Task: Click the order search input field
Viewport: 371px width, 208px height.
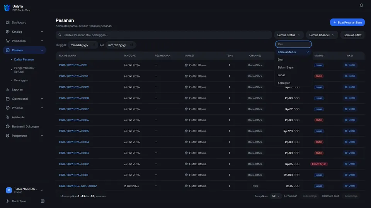Action: (x=164, y=35)
